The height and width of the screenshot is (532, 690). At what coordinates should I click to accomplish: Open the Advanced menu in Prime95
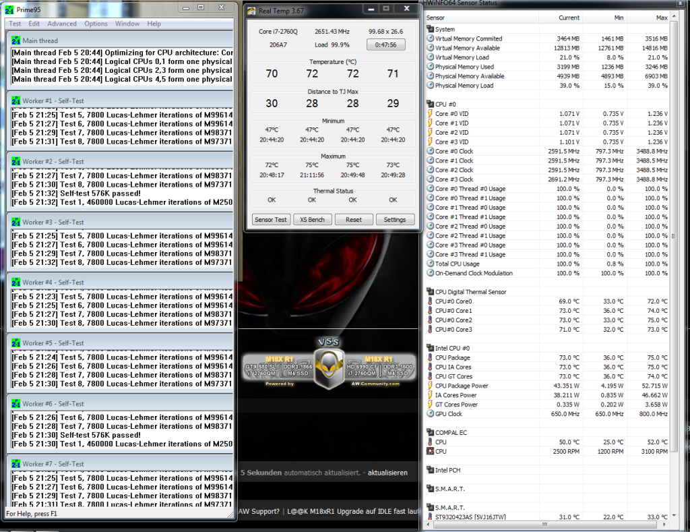click(61, 23)
